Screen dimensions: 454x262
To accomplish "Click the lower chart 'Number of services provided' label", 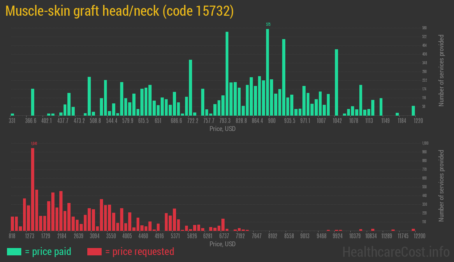I will tap(441, 186).
